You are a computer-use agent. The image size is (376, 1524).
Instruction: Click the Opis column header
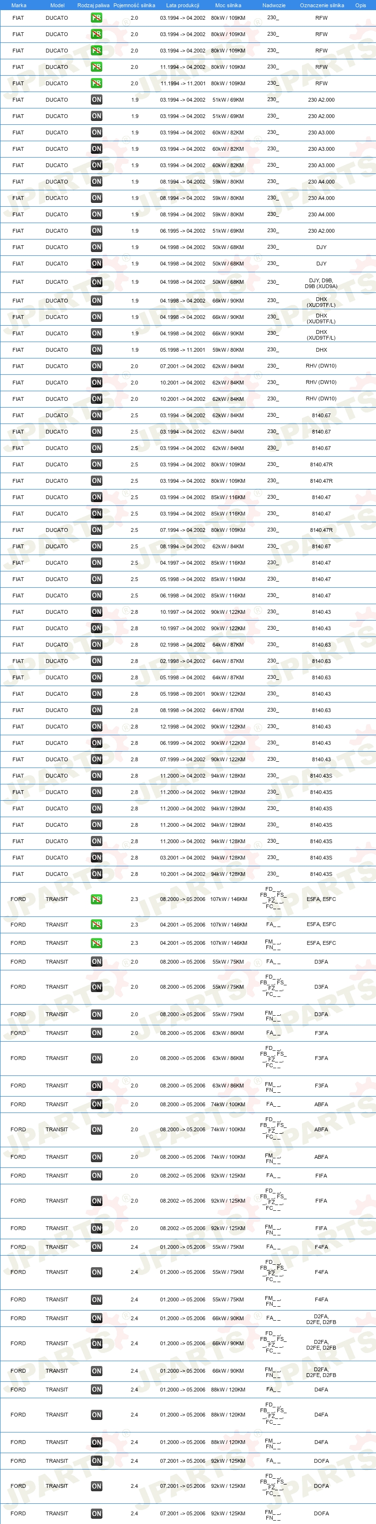click(361, 5)
